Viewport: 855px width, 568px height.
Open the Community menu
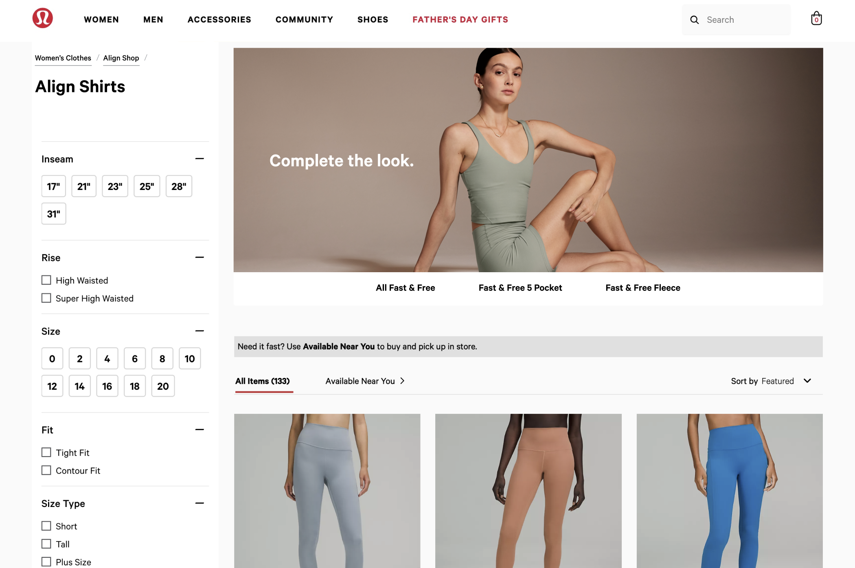304,20
